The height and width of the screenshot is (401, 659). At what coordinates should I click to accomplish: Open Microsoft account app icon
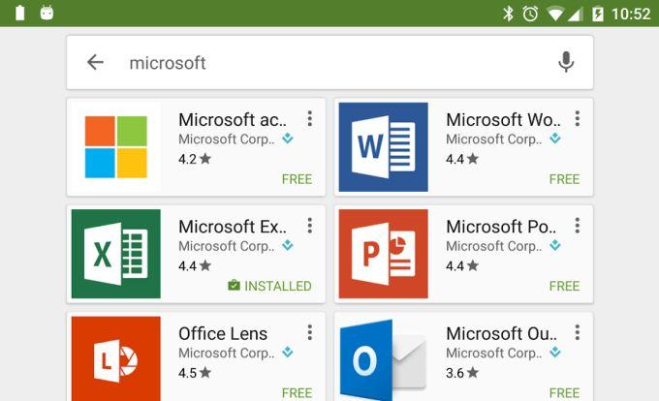coord(116,147)
